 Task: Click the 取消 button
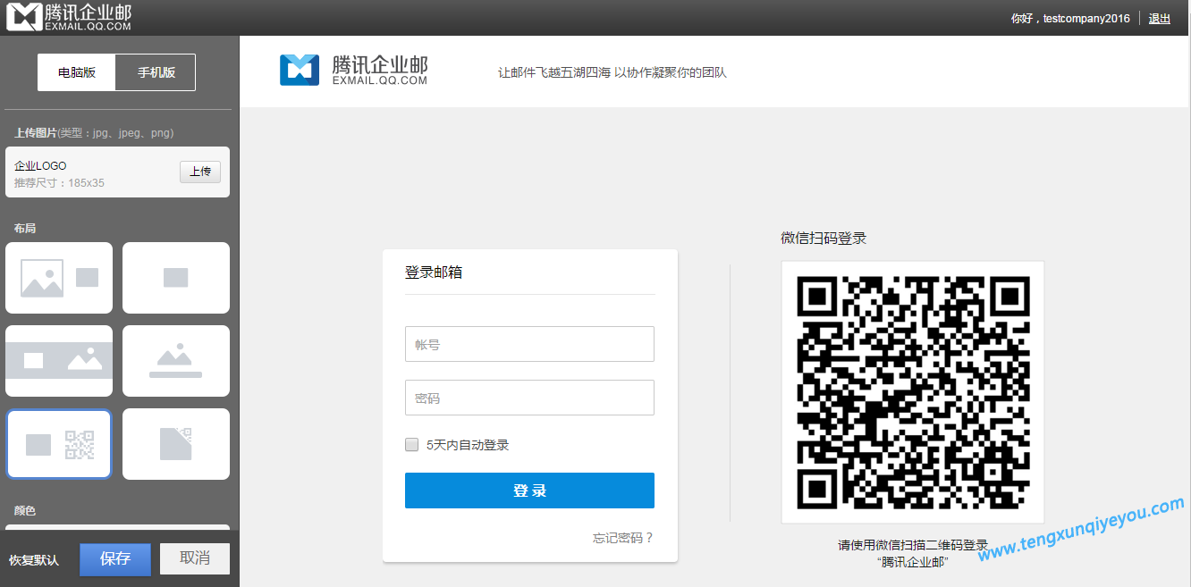point(195,558)
